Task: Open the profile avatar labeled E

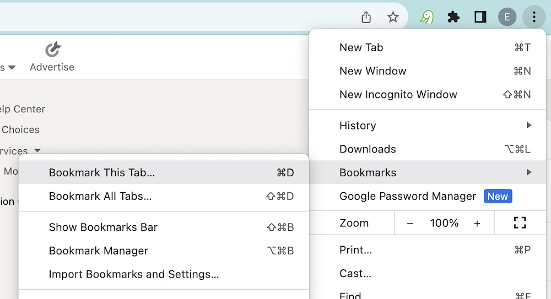Action: 507,17
